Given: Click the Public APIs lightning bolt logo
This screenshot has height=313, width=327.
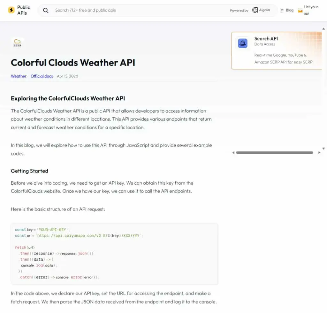Looking at the screenshot, I should (11, 10).
